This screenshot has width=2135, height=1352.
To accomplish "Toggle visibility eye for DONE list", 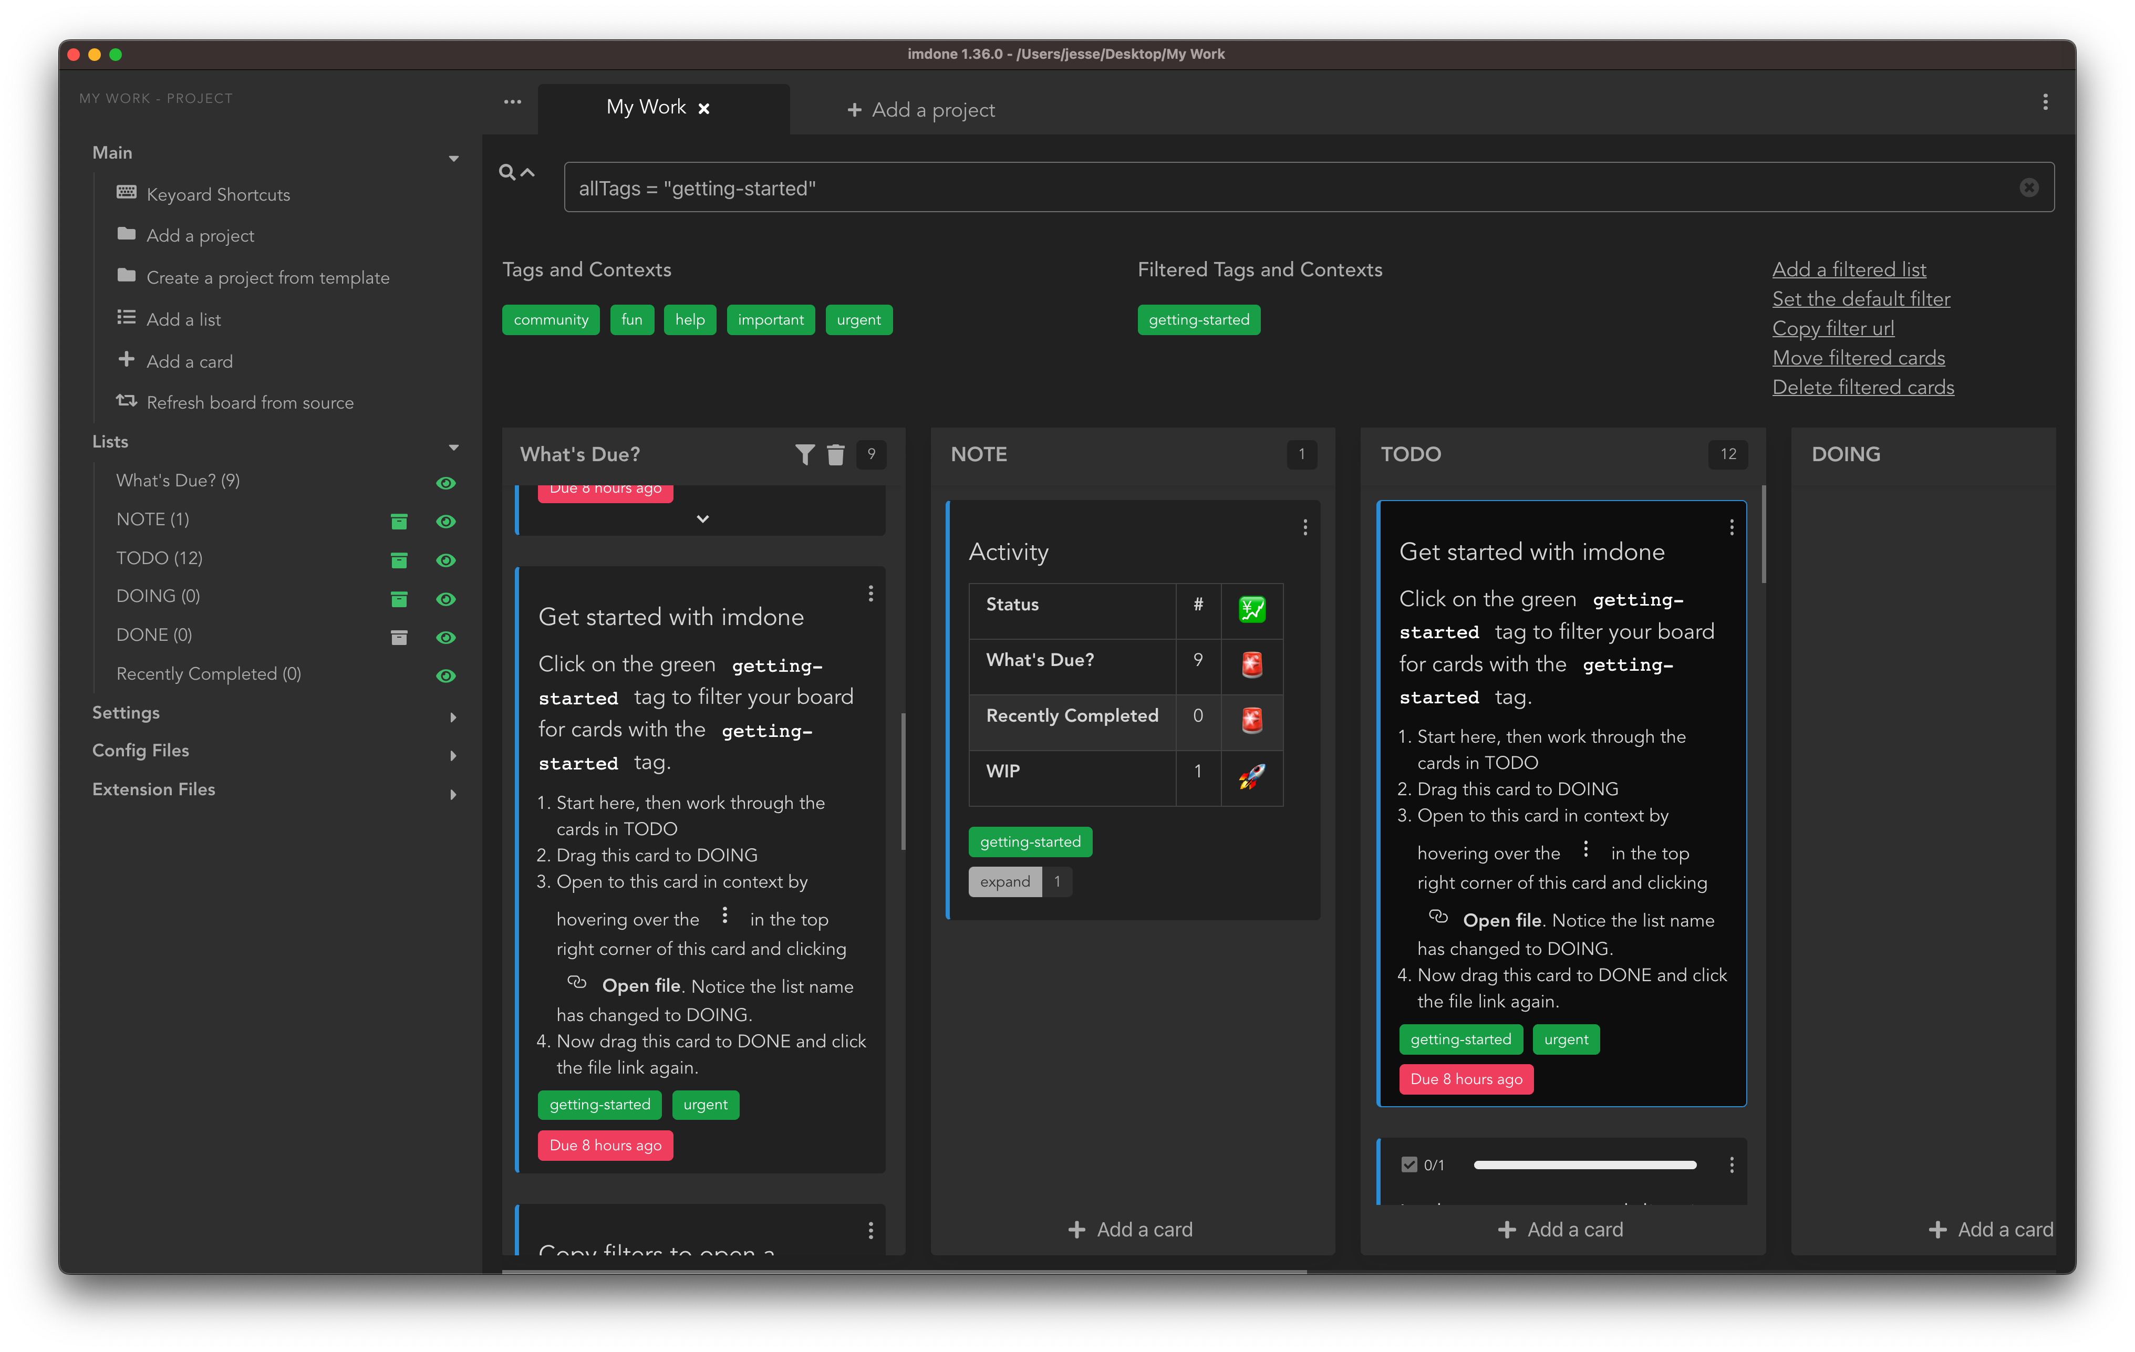I will (446, 638).
